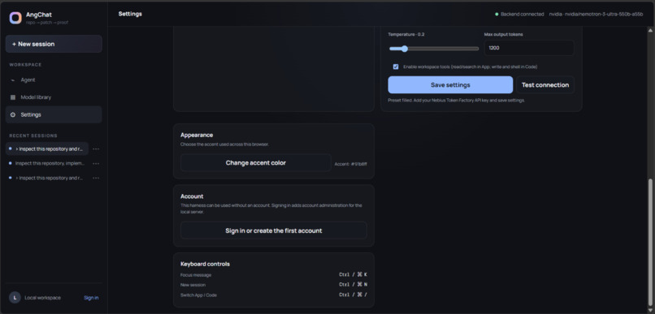Click the 'Ctrl / ⌘ K' shortcut text

pyautogui.click(x=353, y=274)
